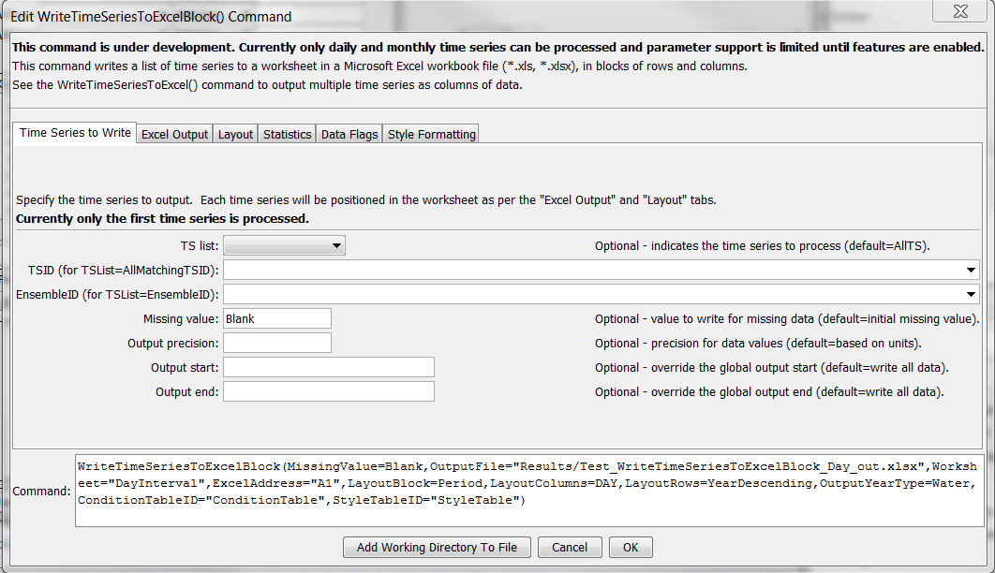Click the Output start input box
Image resolution: width=995 pixels, height=573 pixels.
(328, 366)
